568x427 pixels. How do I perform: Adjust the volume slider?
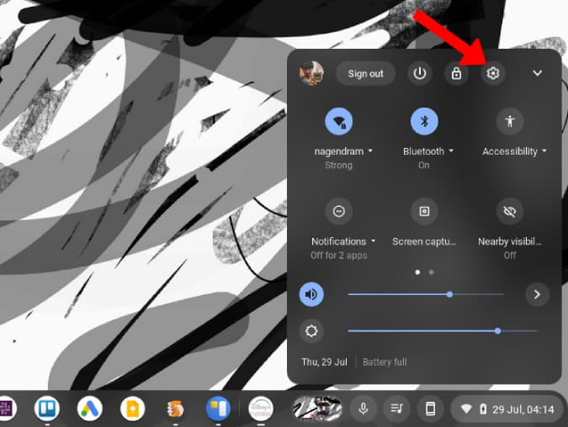click(x=426, y=294)
